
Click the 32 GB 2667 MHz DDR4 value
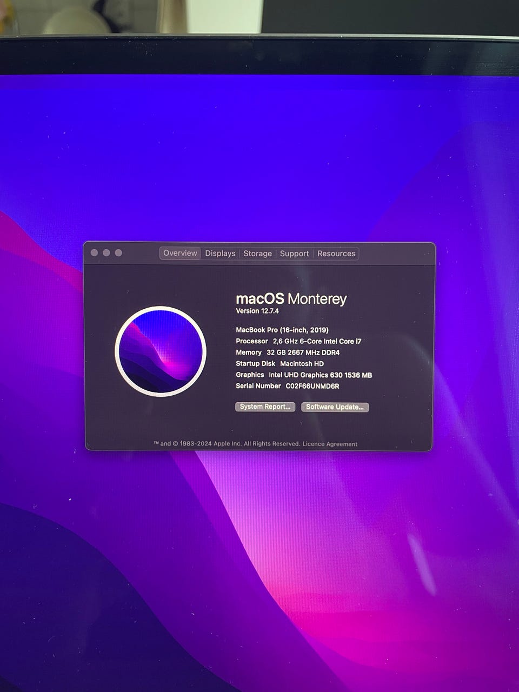[303, 352]
